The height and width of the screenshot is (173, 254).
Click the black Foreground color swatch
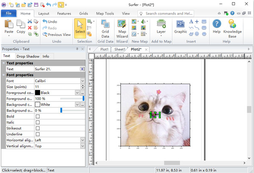pos(38,93)
